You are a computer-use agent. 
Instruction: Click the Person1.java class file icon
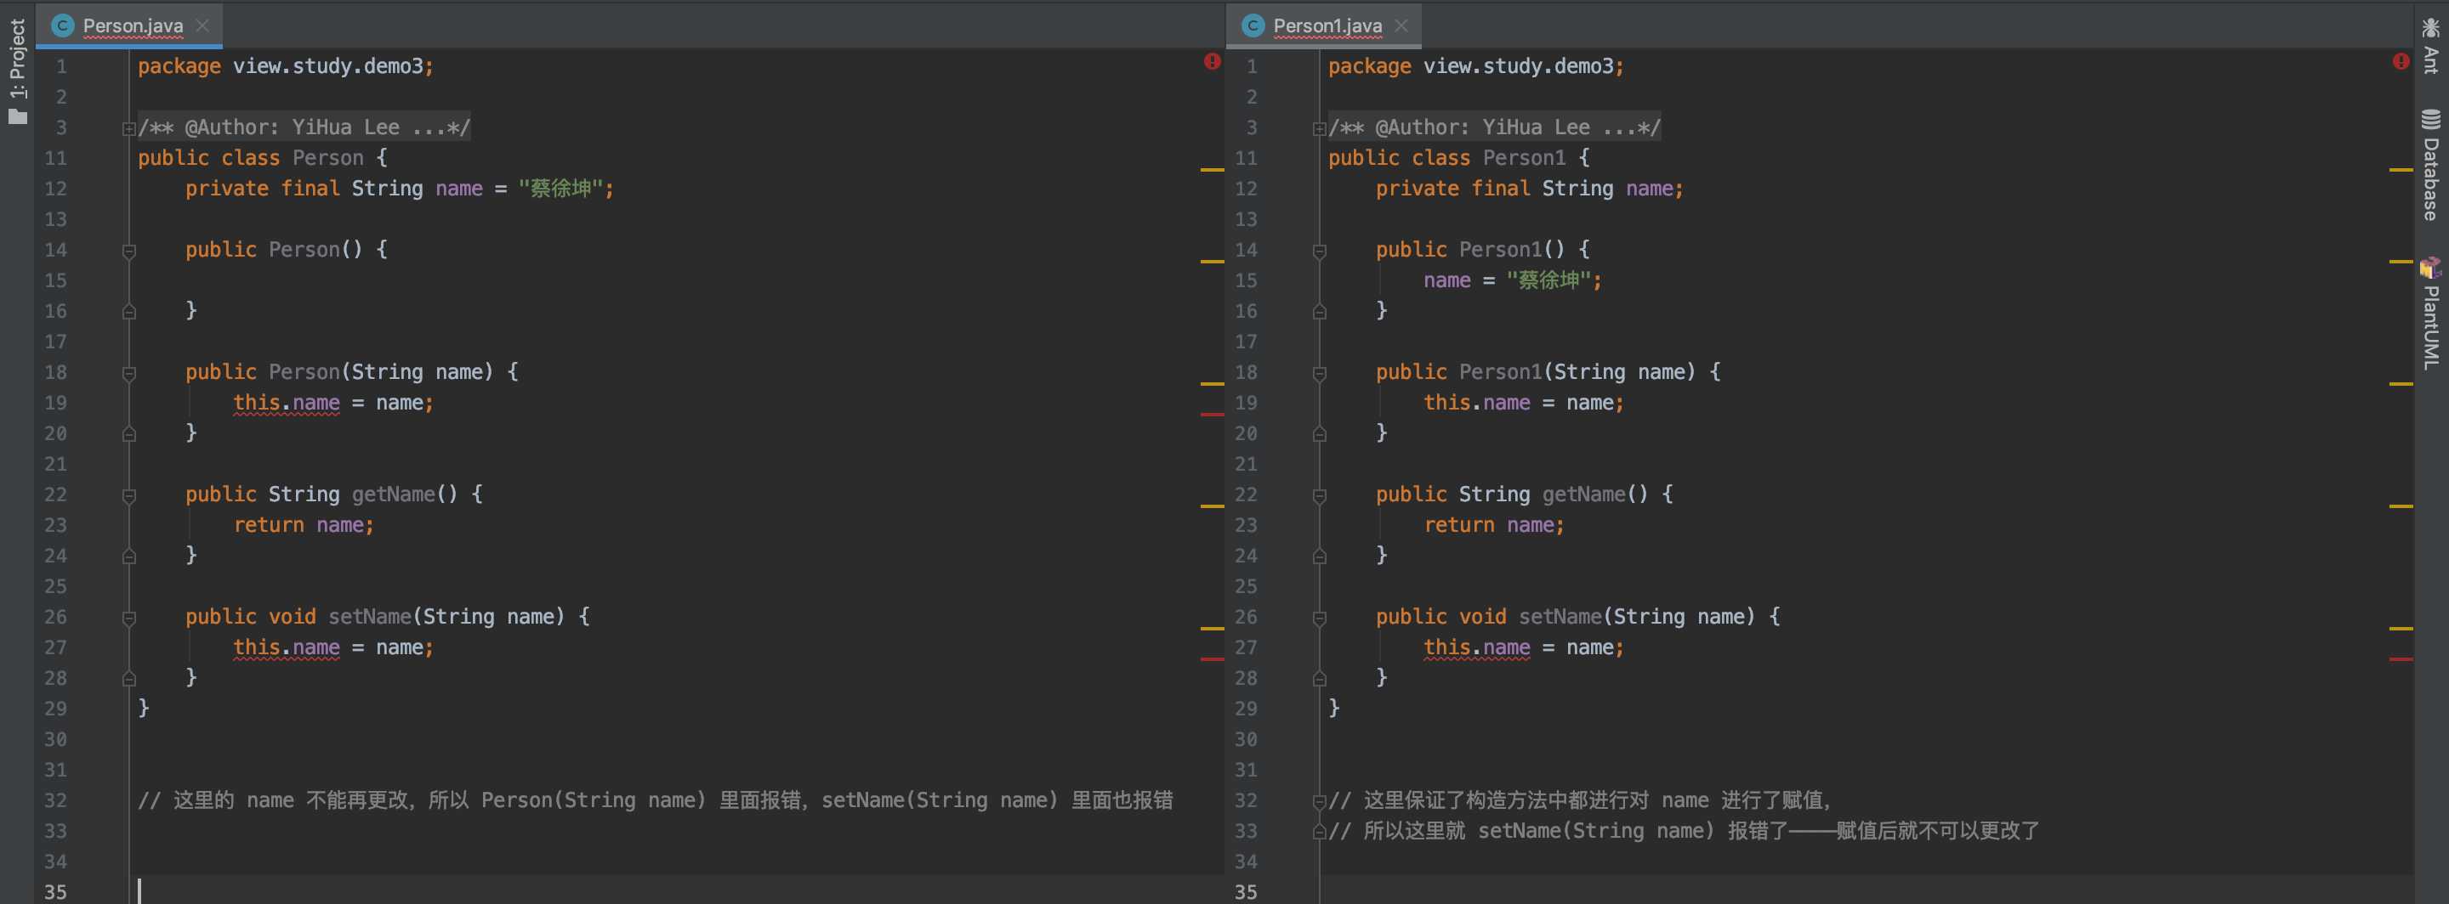(x=1253, y=25)
